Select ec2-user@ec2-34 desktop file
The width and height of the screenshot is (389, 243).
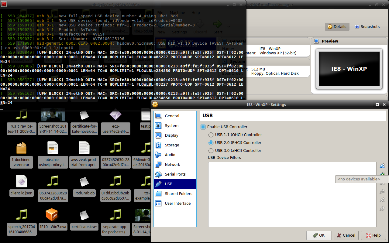[x=115, y=122]
